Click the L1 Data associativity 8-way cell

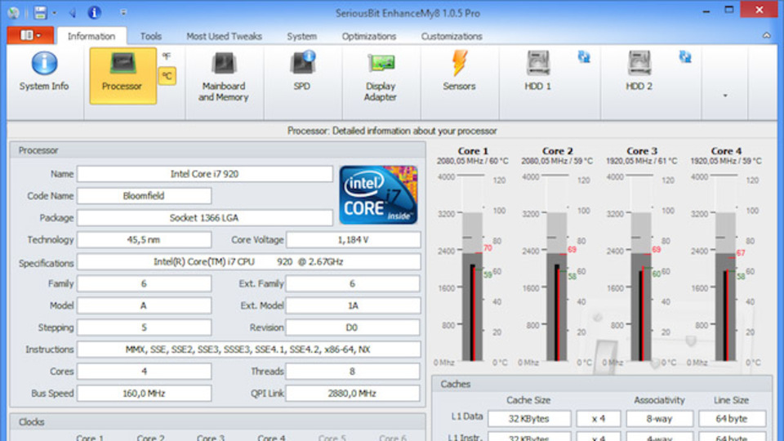660,419
